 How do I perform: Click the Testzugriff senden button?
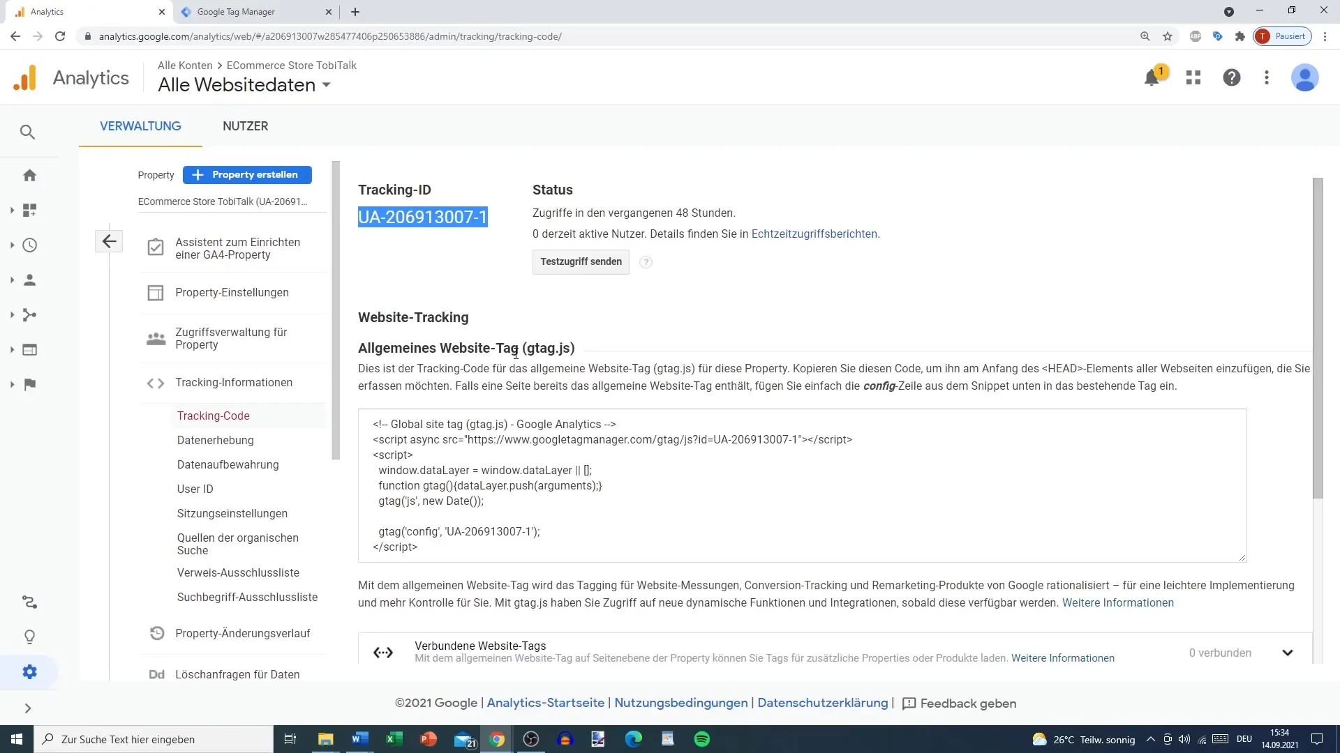[581, 261]
